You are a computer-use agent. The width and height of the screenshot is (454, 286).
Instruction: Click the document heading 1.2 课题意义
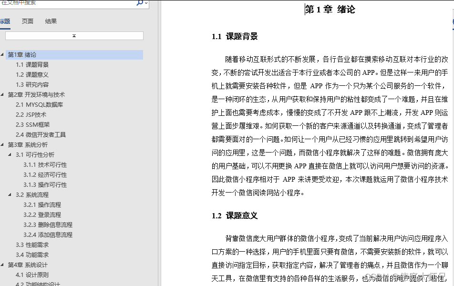pyautogui.click(x=235, y=215)
